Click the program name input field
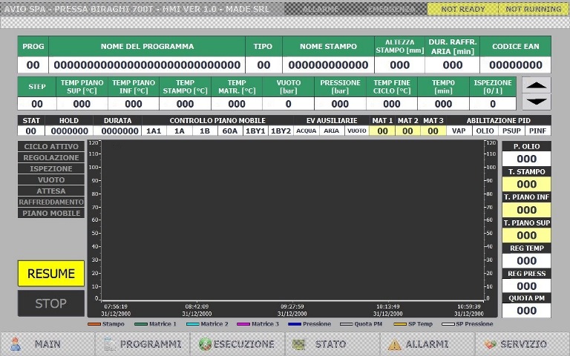 [147, 65]
